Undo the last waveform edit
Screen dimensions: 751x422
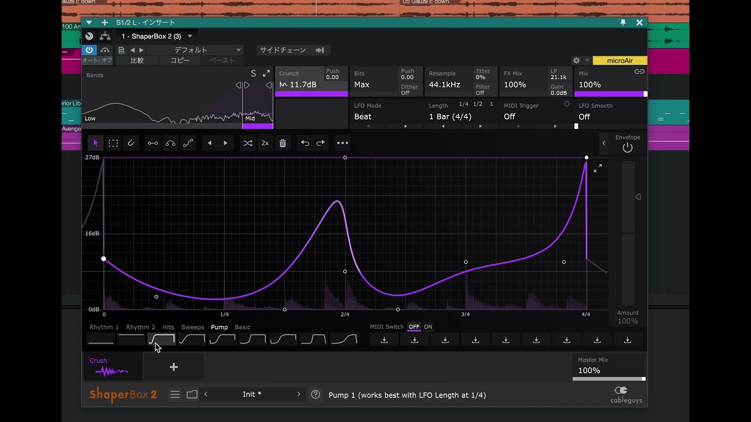(305, 143)
